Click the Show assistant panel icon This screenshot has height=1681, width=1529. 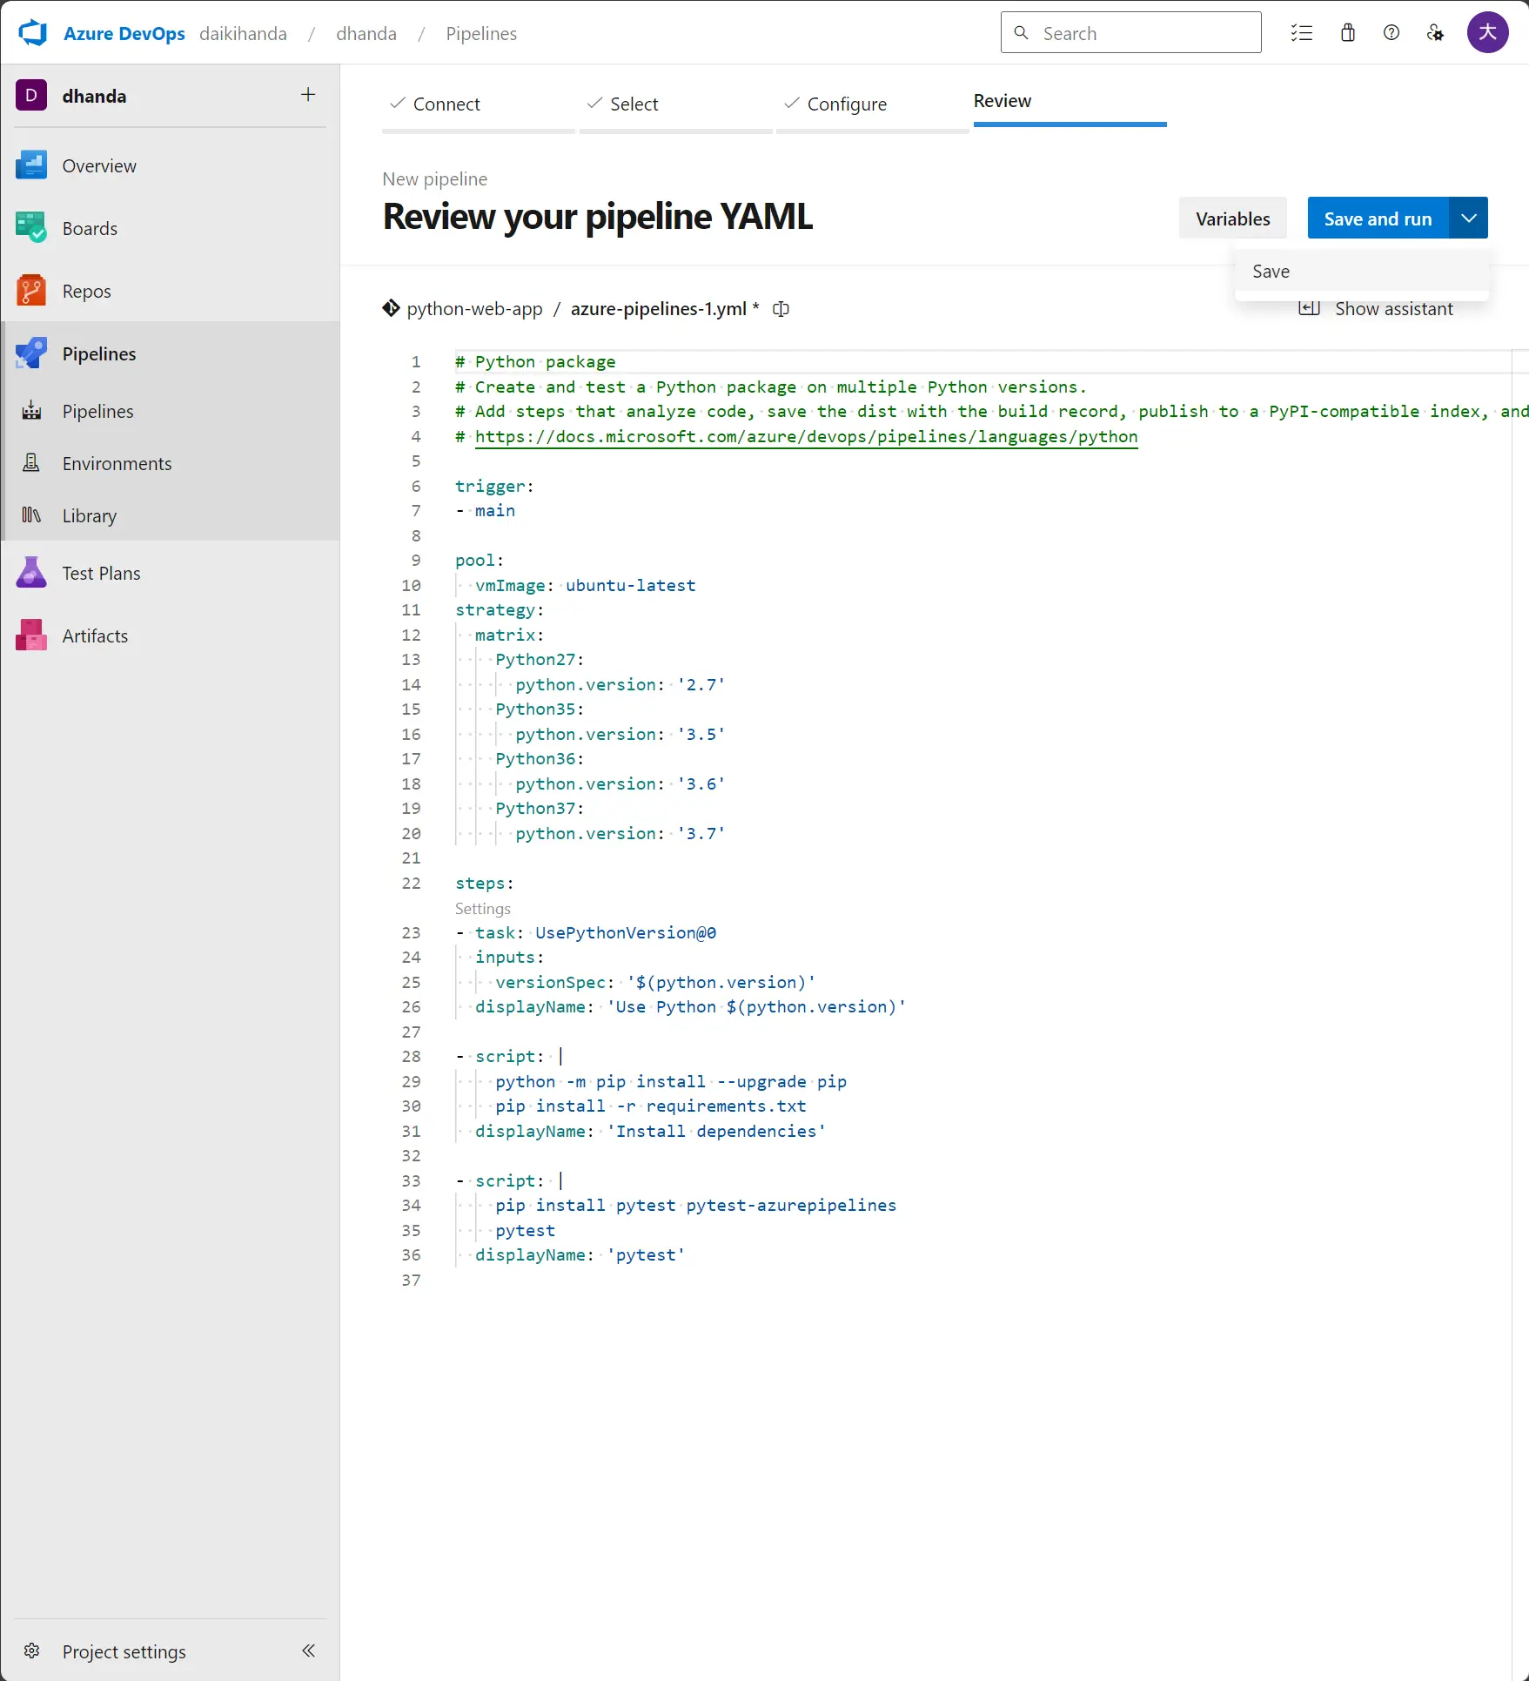(1309, 308)
